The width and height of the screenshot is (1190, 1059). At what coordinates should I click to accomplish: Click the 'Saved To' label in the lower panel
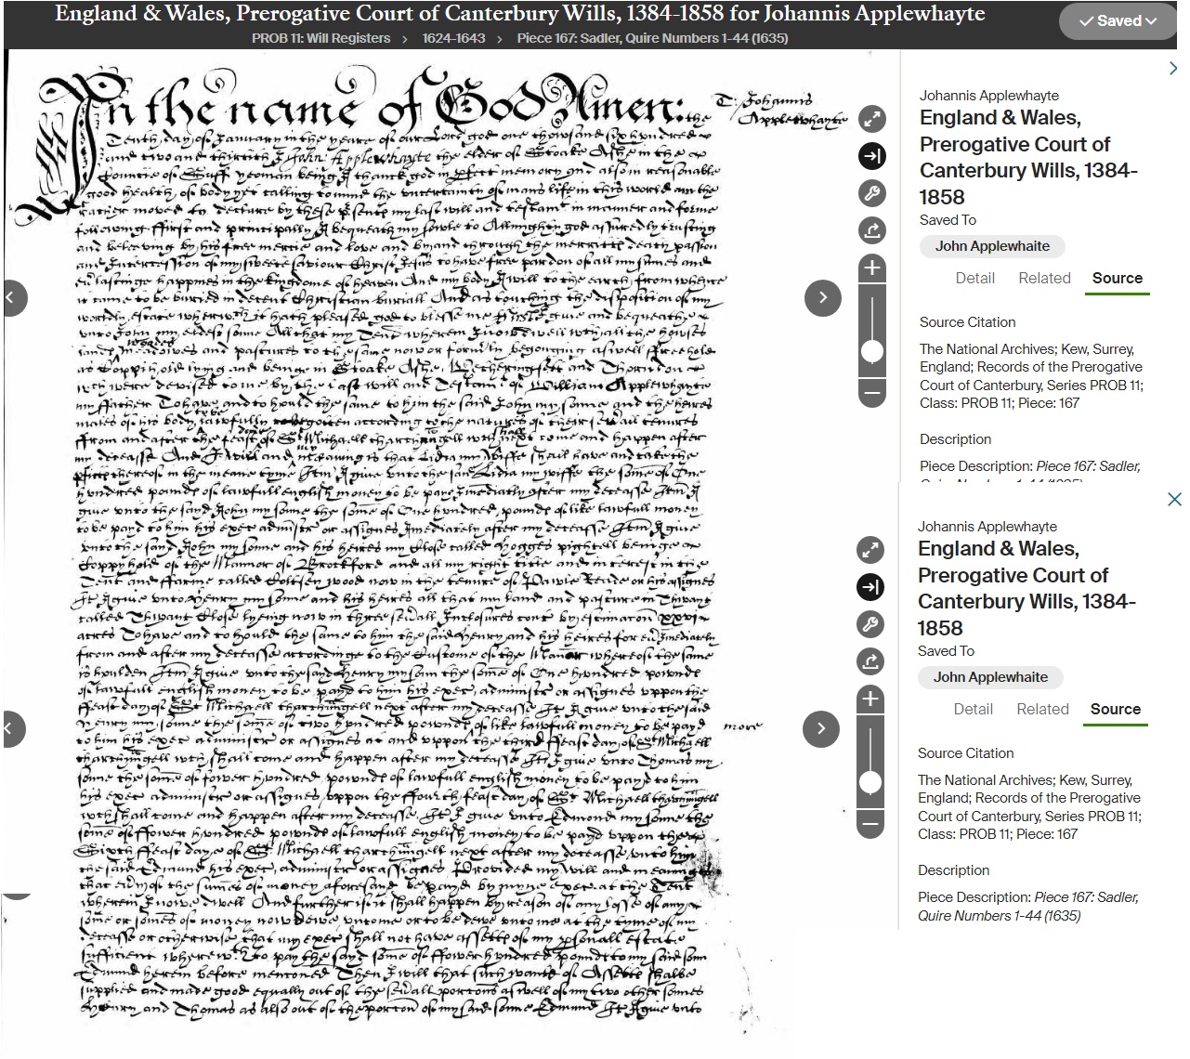946,651
